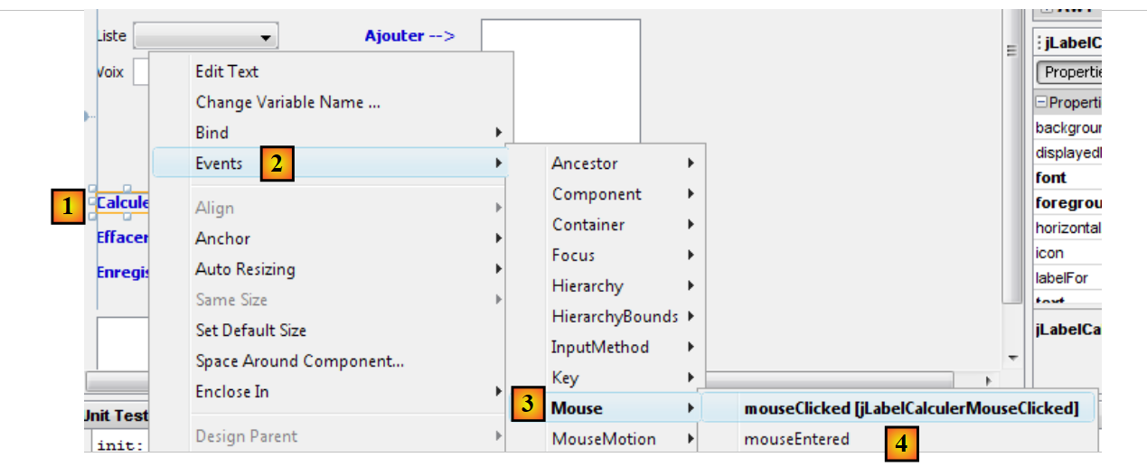Select the foreground property row
The width and height of the screenshot is (1147, 476).
click(1067, 203)
